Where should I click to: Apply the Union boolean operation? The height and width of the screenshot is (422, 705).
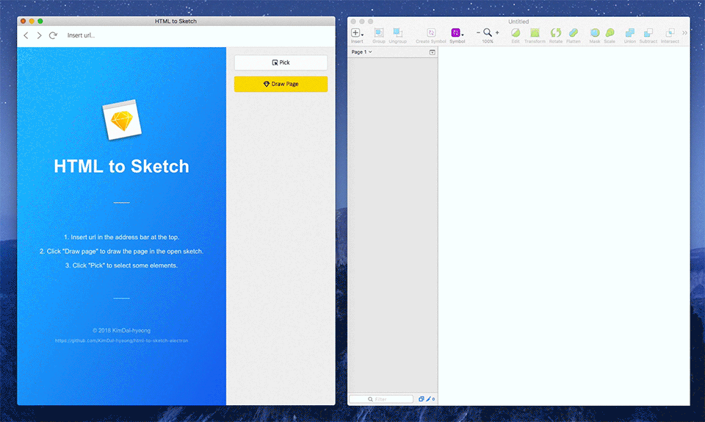point(629,35)
